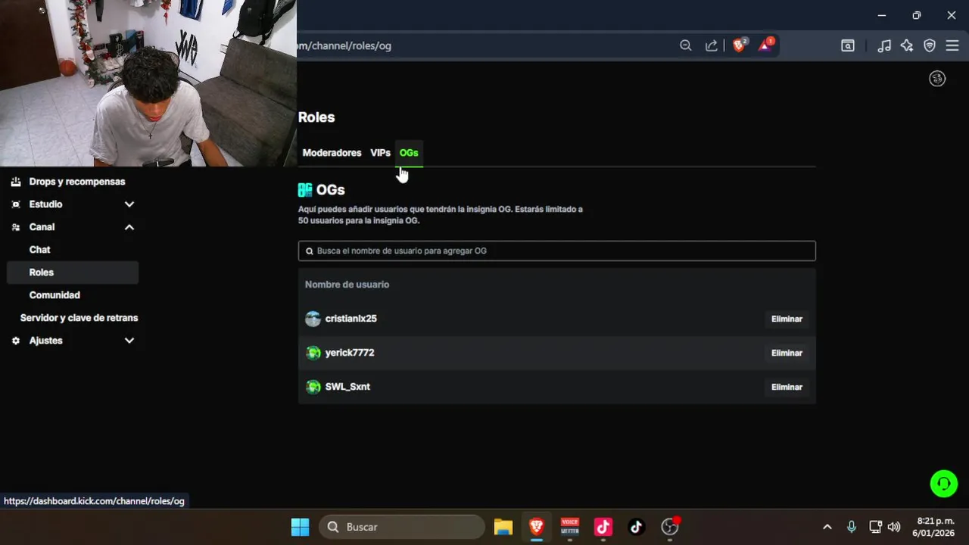Expand the Estudio section chevron
Viewport: 969px width, 545px height.
coord(129,204)
